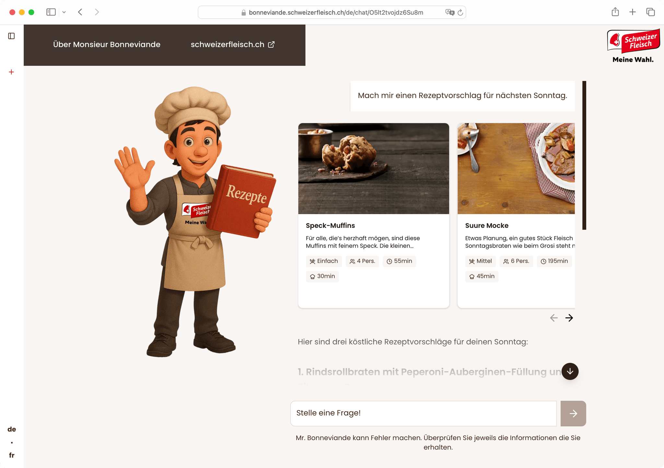Show all tabs via the tab overview icon

[650, 12]
